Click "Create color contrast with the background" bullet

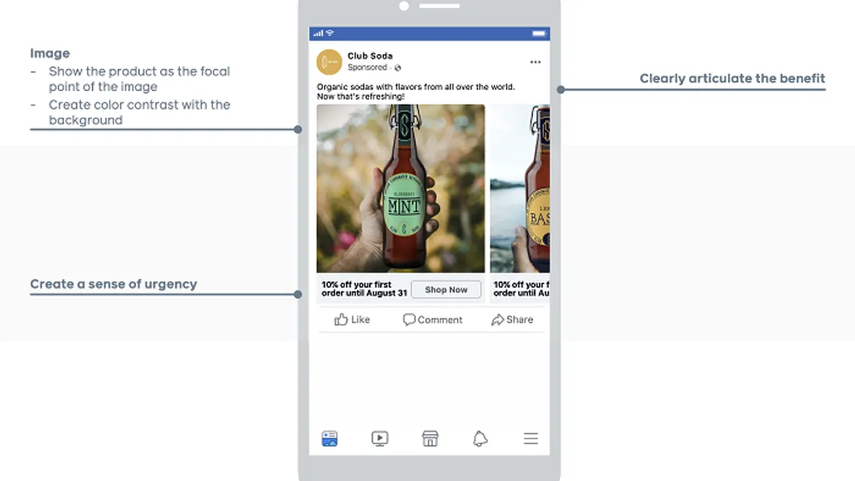click(x=139, y=112)
